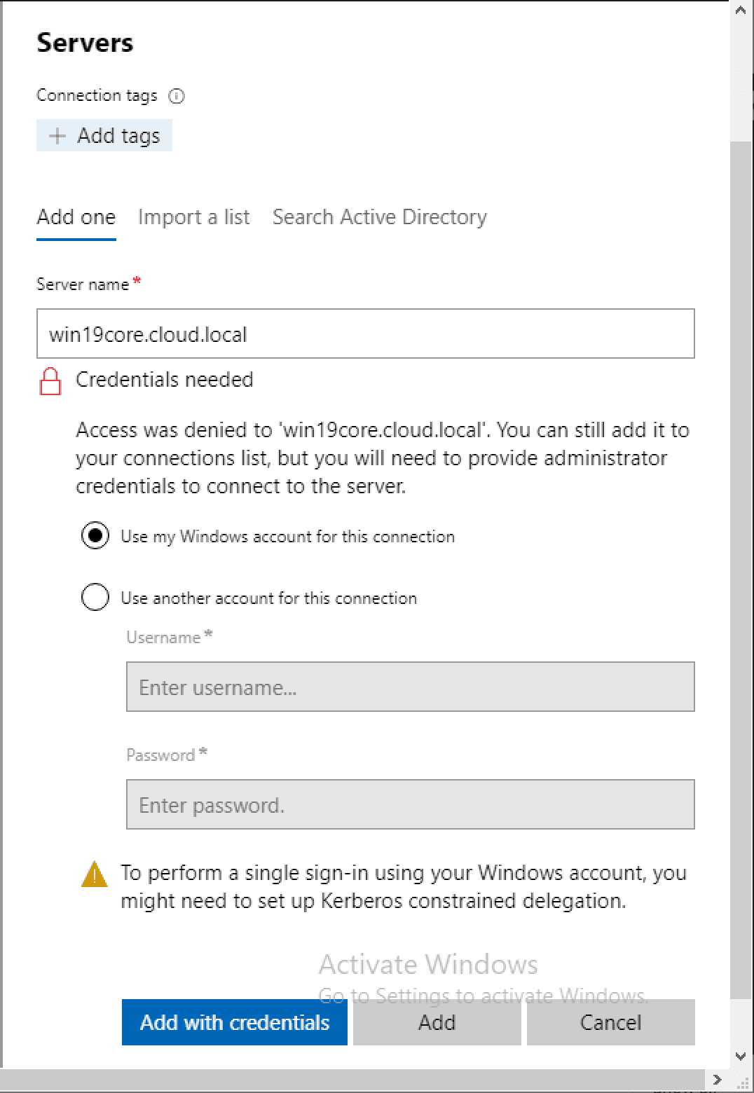Open the Search Active Directory tab

(x=380, y=217)
